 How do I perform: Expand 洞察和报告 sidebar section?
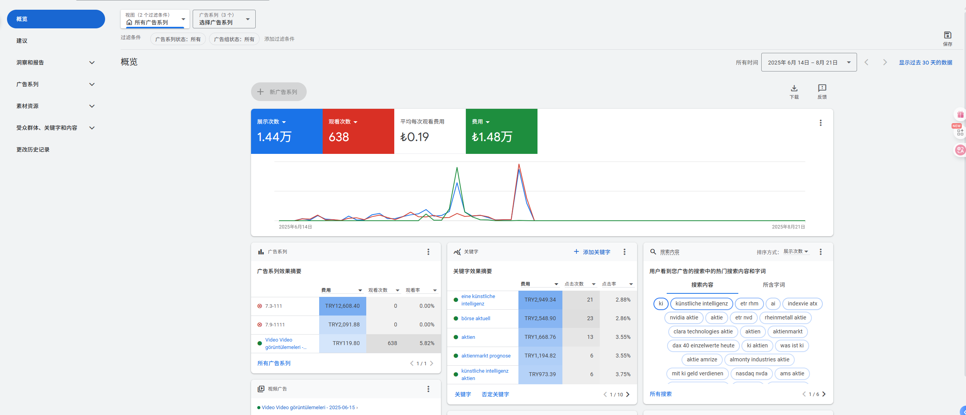[92, 63]
